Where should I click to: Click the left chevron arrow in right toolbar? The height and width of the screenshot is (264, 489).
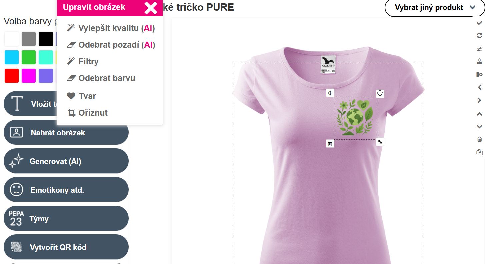click(x=479, y=87)
